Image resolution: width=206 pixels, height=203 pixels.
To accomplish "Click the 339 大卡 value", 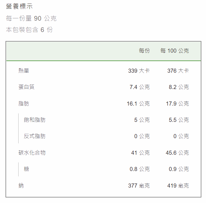I will (139, 71).
